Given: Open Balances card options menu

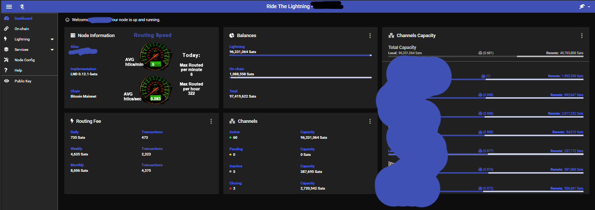Looking at the screenshot, I should click(370, 36).
